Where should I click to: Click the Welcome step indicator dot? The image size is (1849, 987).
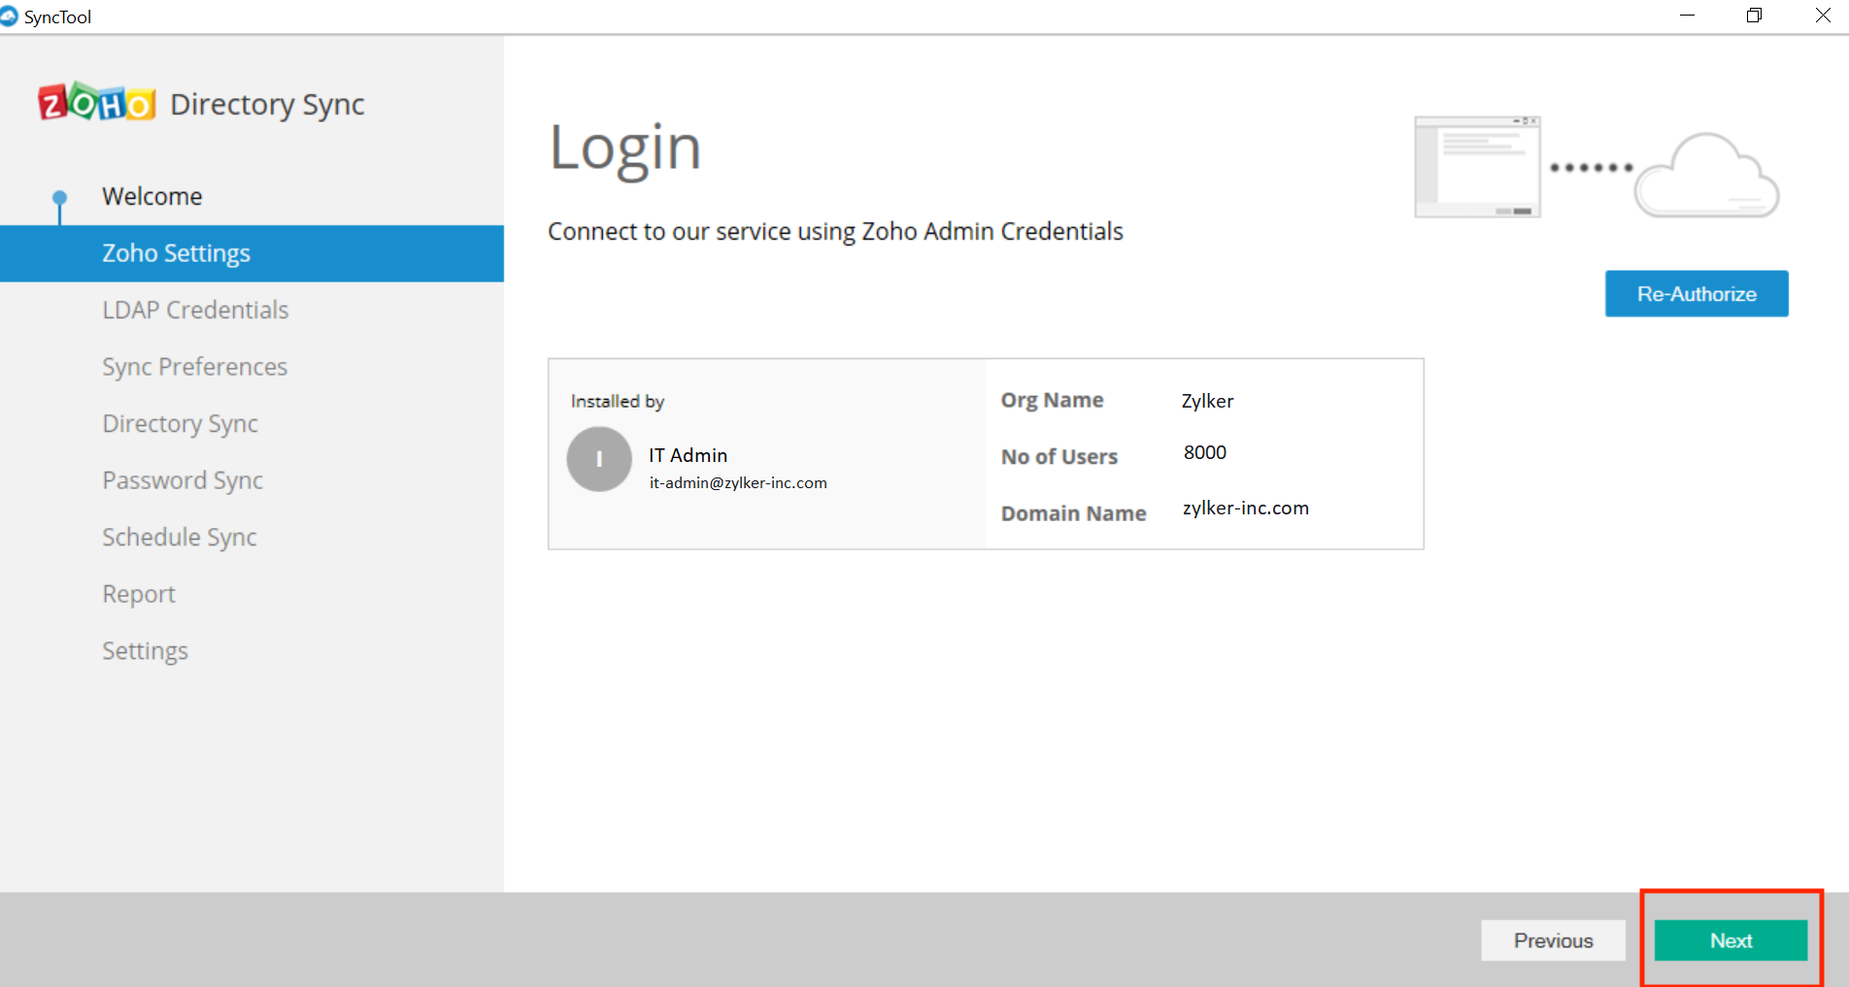(58, 195)
